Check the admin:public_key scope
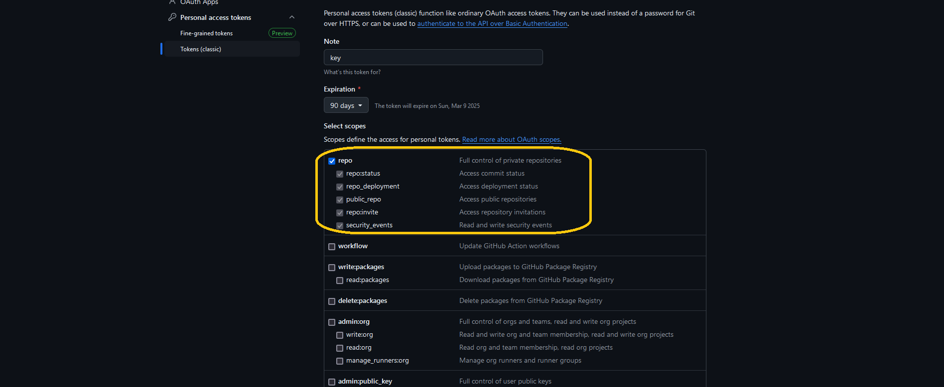The image size is (944, 387). [332, 382]
